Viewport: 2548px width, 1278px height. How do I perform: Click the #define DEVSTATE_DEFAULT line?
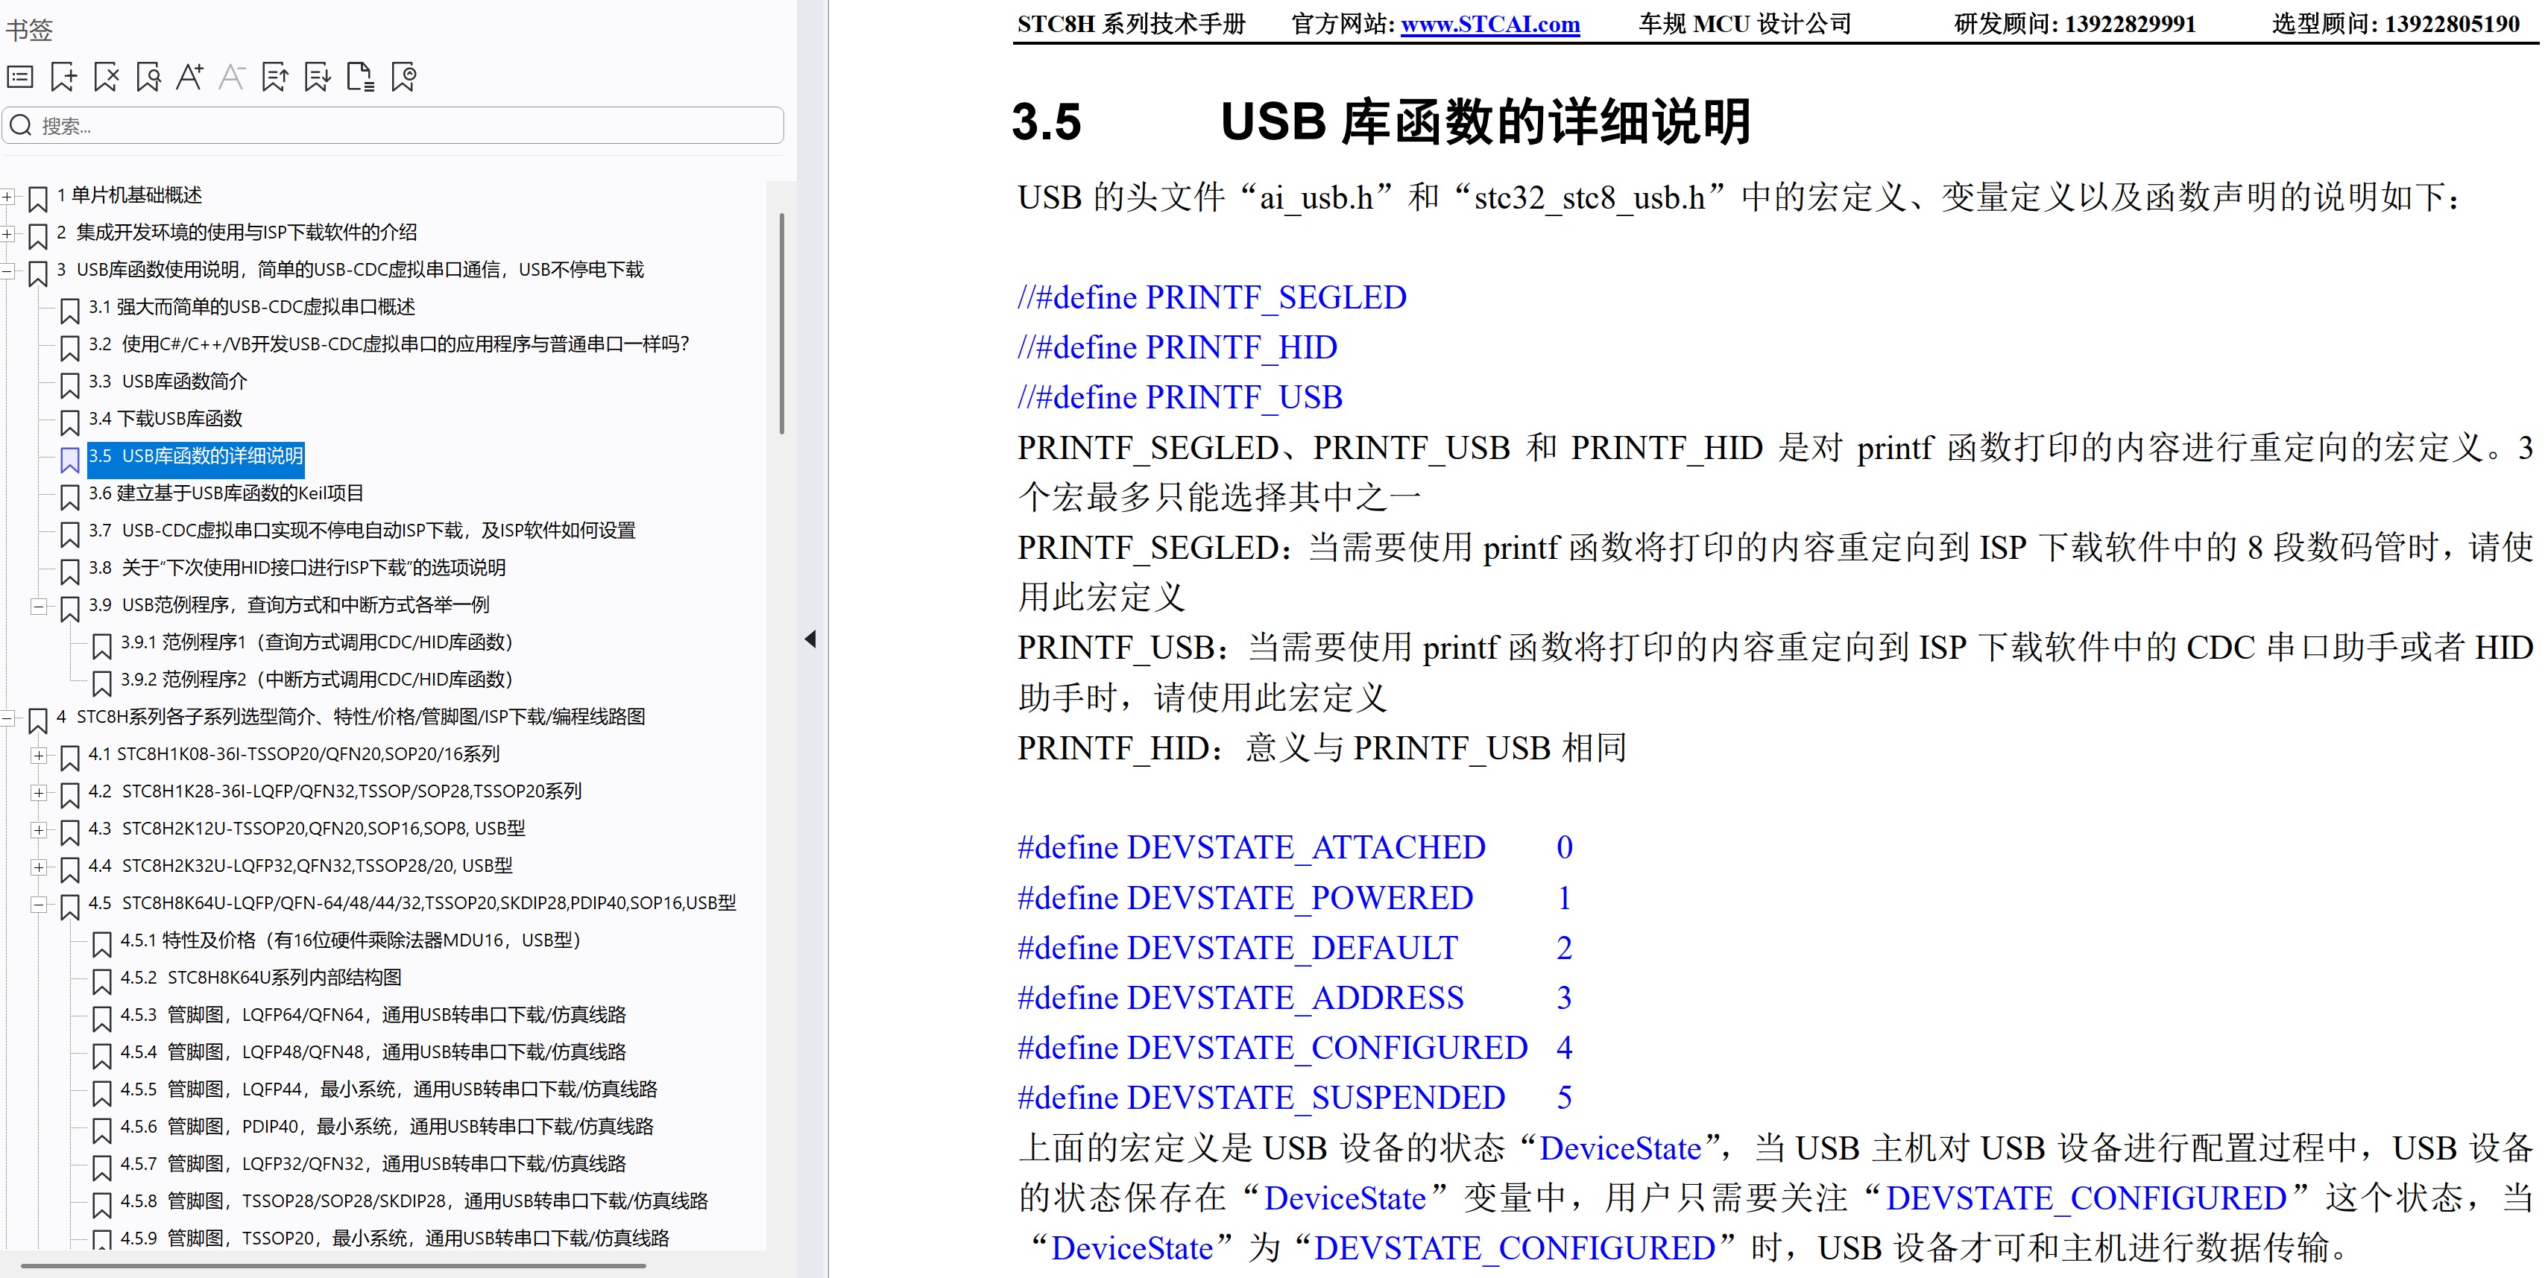1295,948
